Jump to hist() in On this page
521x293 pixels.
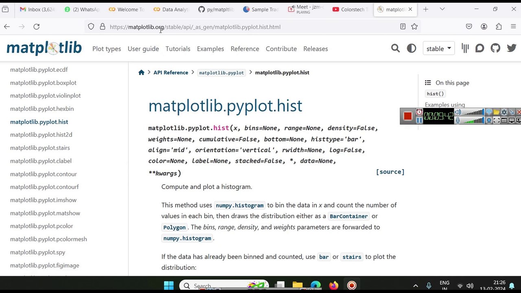tap(435, 94)
